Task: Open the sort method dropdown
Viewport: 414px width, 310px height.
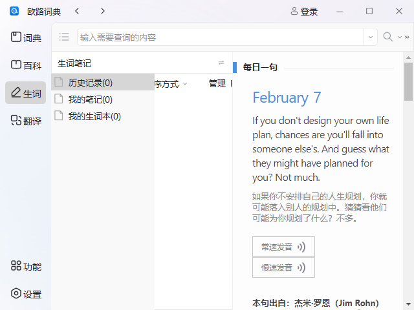Action: (x=171, y=83)
